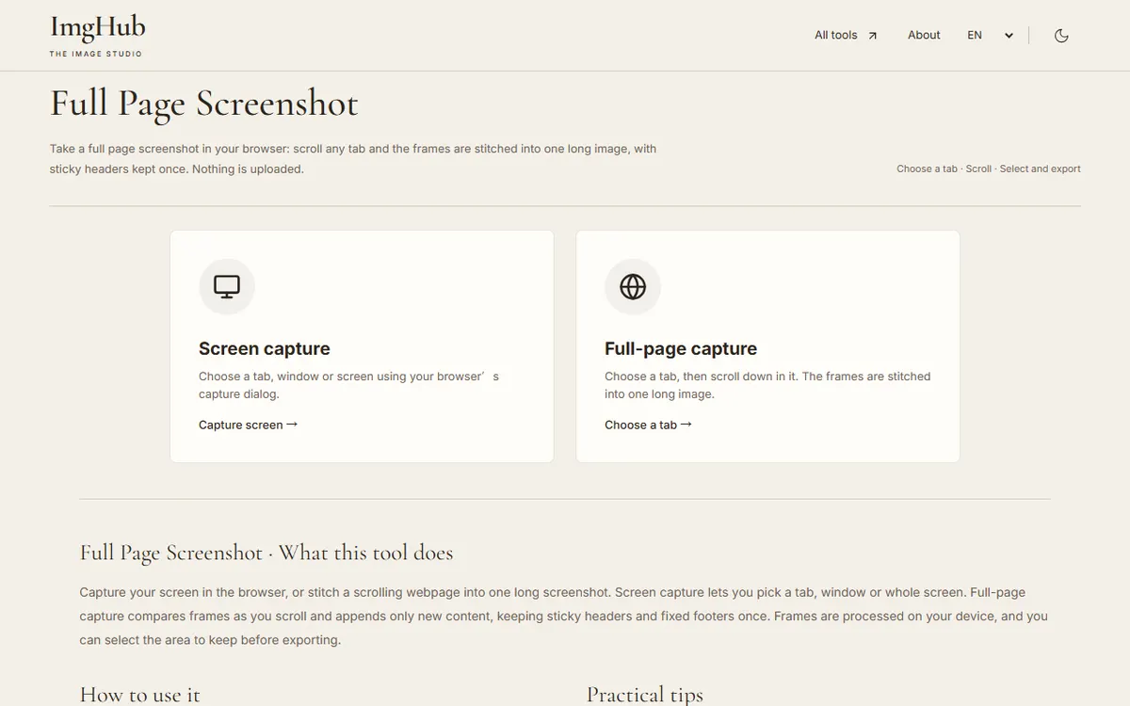Click the arrow icon beside All tools
This screenshot has width=1130, height=706.
872,36
